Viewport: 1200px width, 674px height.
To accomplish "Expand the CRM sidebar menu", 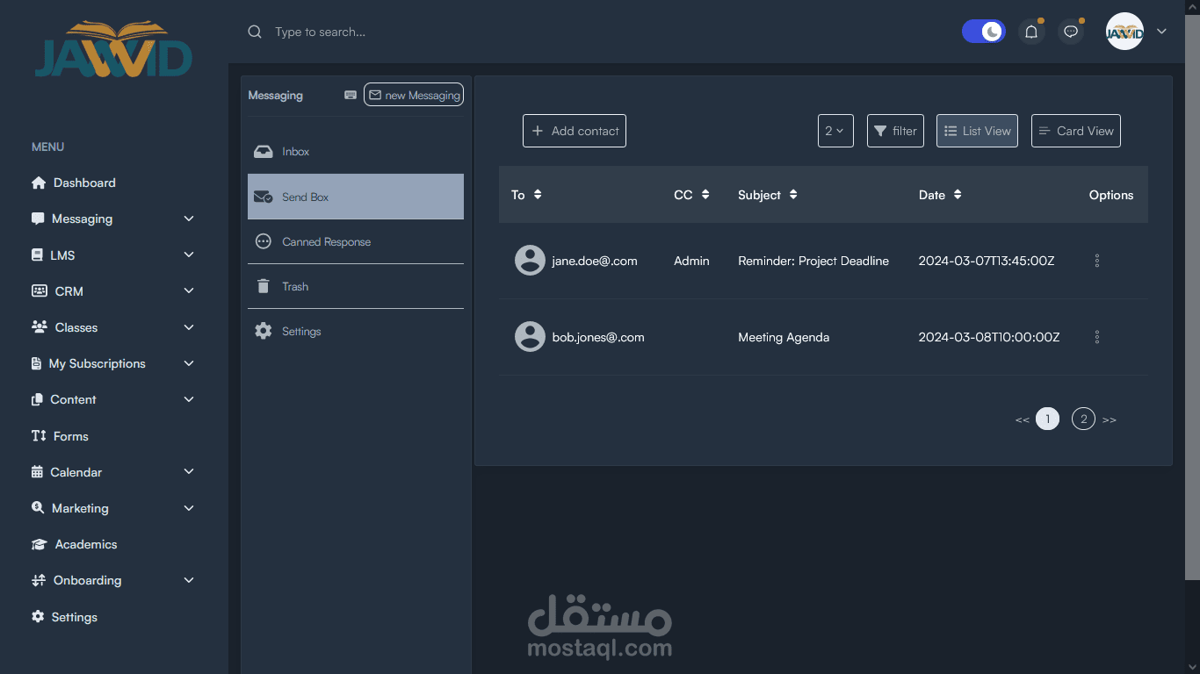I will 189,291.
